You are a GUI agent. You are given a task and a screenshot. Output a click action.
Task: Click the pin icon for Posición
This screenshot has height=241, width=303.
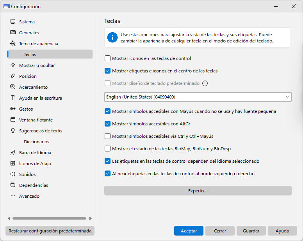tap(13, 76)
